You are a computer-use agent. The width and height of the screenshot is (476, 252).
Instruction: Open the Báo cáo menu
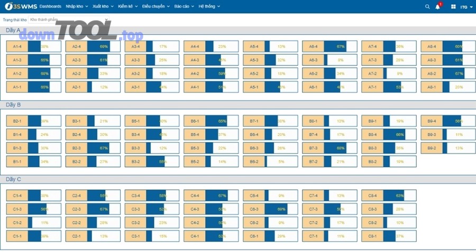(x=184, y=6)
